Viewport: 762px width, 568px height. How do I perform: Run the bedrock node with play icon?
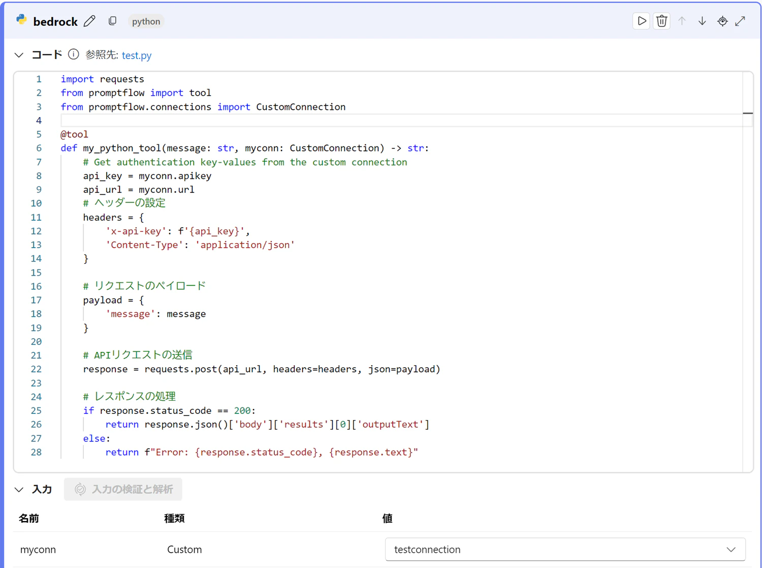coord(641,21)
